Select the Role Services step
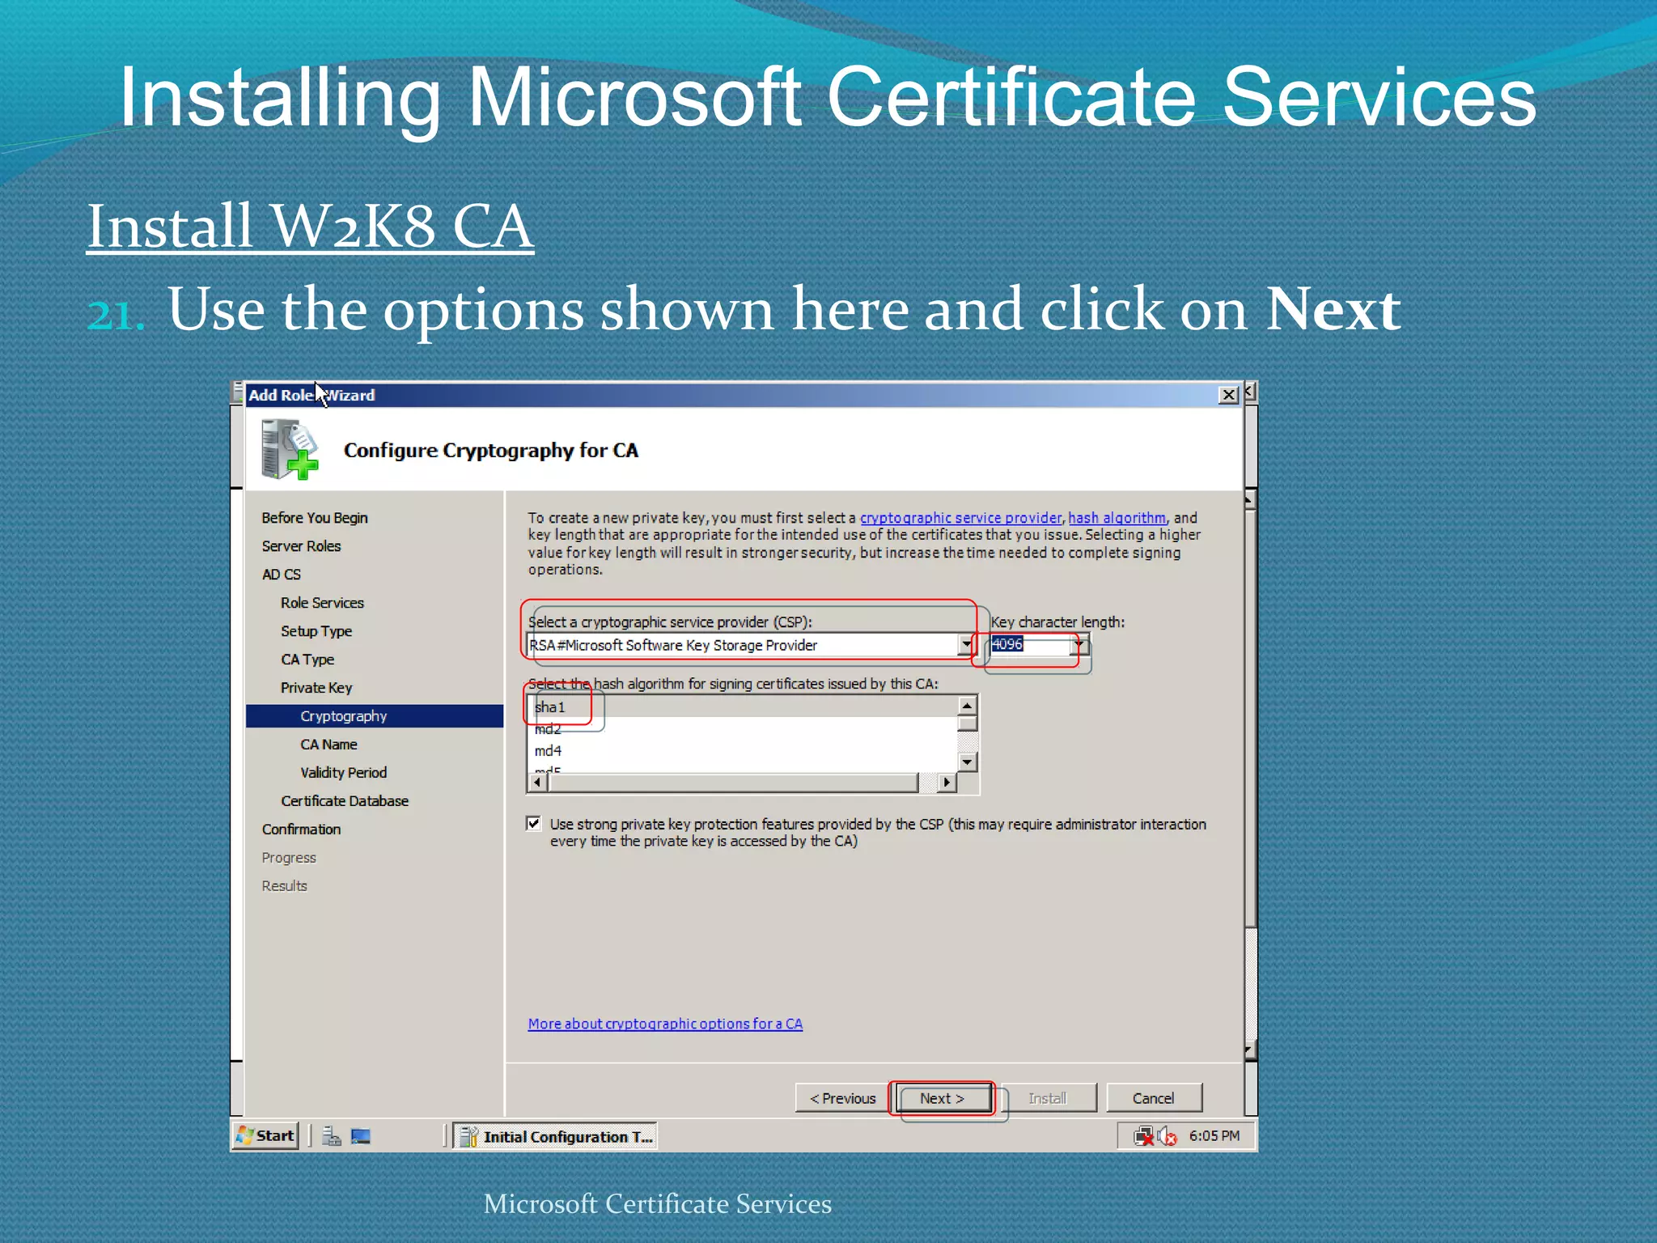The width and height of the screenshot is (1657, 1243). click(322, 603)
